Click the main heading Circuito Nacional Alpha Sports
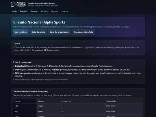The width and height of the screenshot is (156, 117). tap(39, 22)
